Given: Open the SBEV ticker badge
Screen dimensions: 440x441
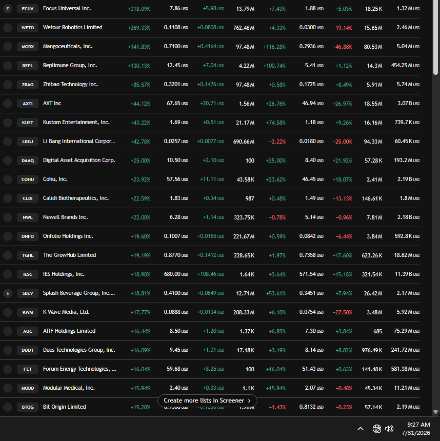Looking at the screenshot, I should point(28,293).
